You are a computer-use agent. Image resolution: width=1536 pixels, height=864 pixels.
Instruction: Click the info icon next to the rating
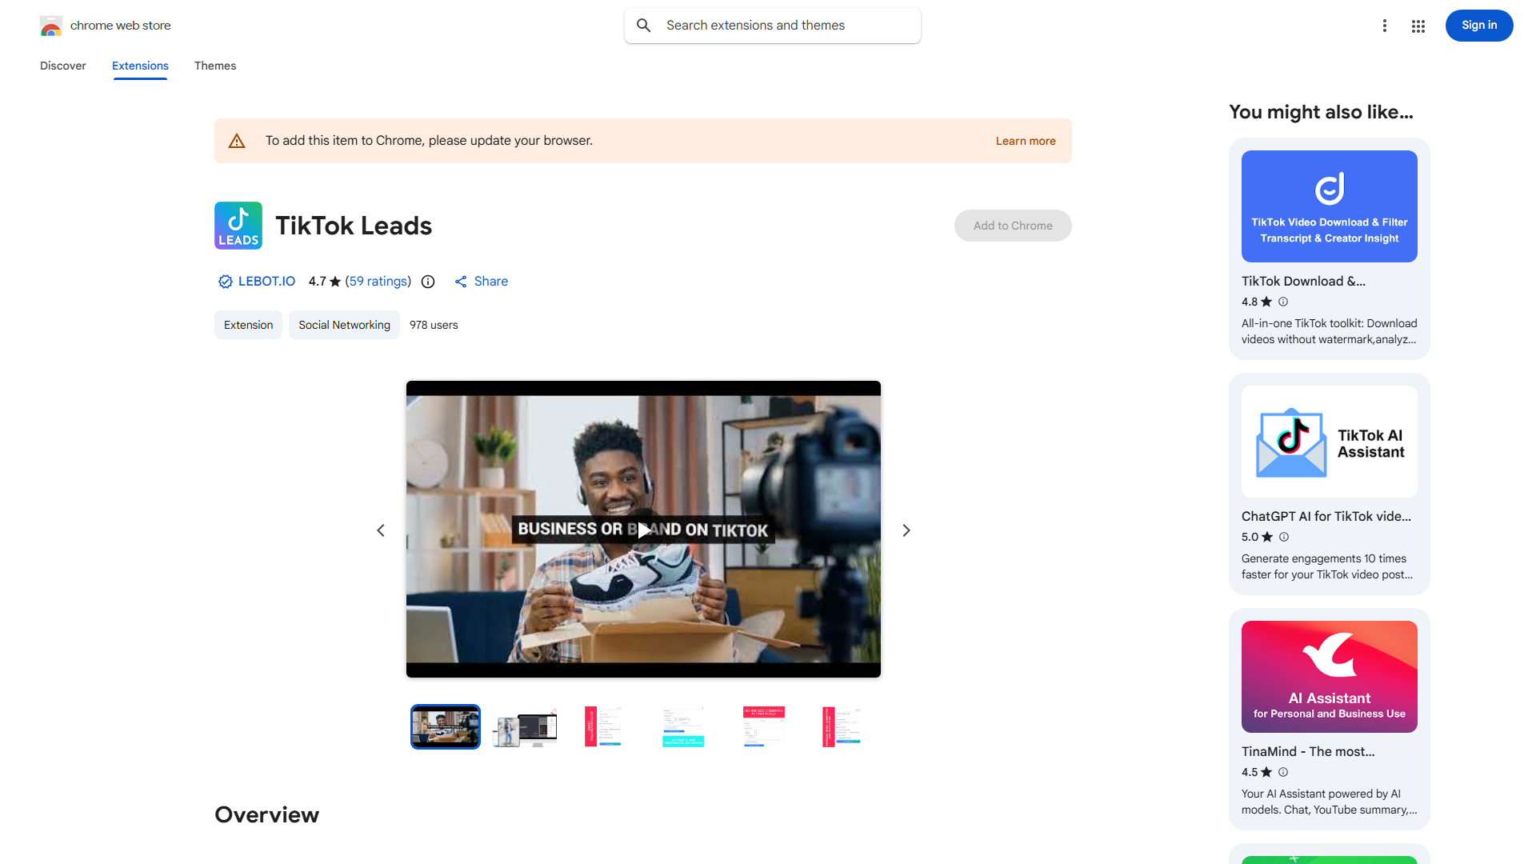428,282
